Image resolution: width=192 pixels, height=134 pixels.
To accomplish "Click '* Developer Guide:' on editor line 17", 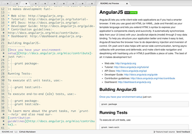I will (23, 26).
